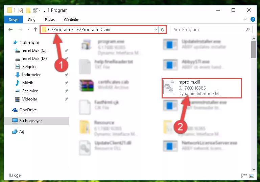The image size is (260, 182).
Task: Switch to the Paylaş ribbon tab
Action: click(50, 20)
